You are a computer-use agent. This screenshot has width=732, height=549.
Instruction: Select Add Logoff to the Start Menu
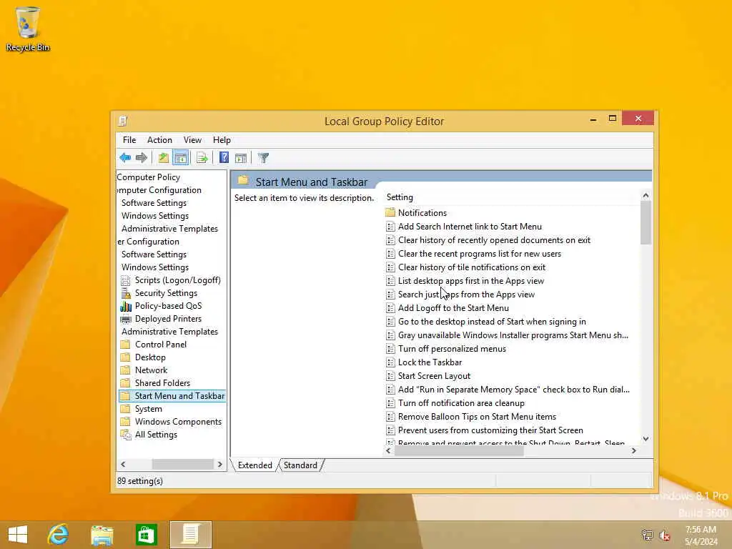(453, 308)
